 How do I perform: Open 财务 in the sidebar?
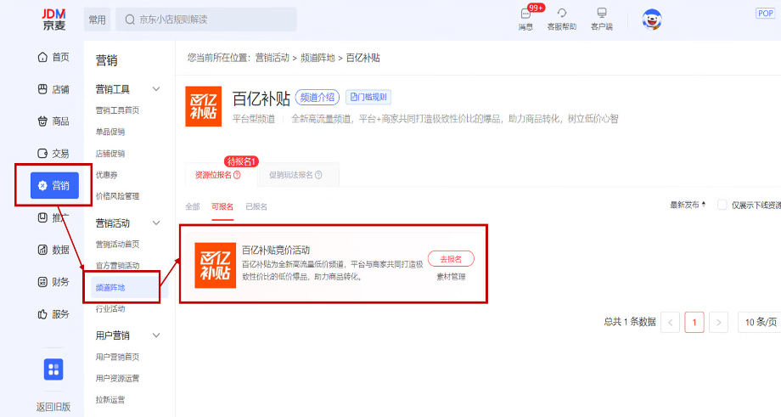[x=53, y=282]
